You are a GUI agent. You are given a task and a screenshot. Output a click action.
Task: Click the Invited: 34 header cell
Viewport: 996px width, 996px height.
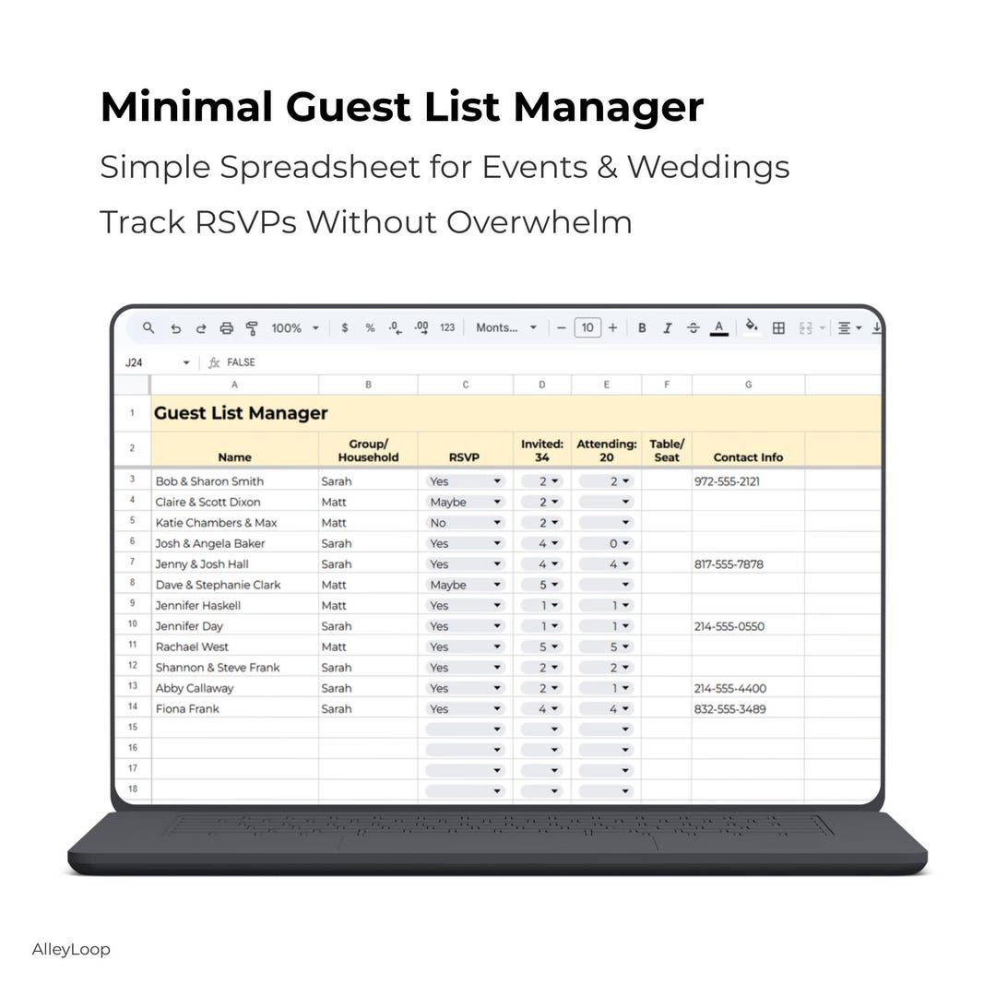coord(542,450)
